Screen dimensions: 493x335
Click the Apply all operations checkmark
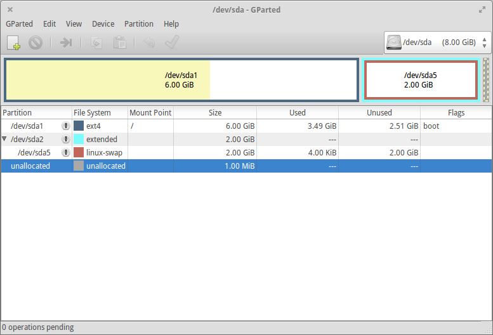[x=171, y=43]
